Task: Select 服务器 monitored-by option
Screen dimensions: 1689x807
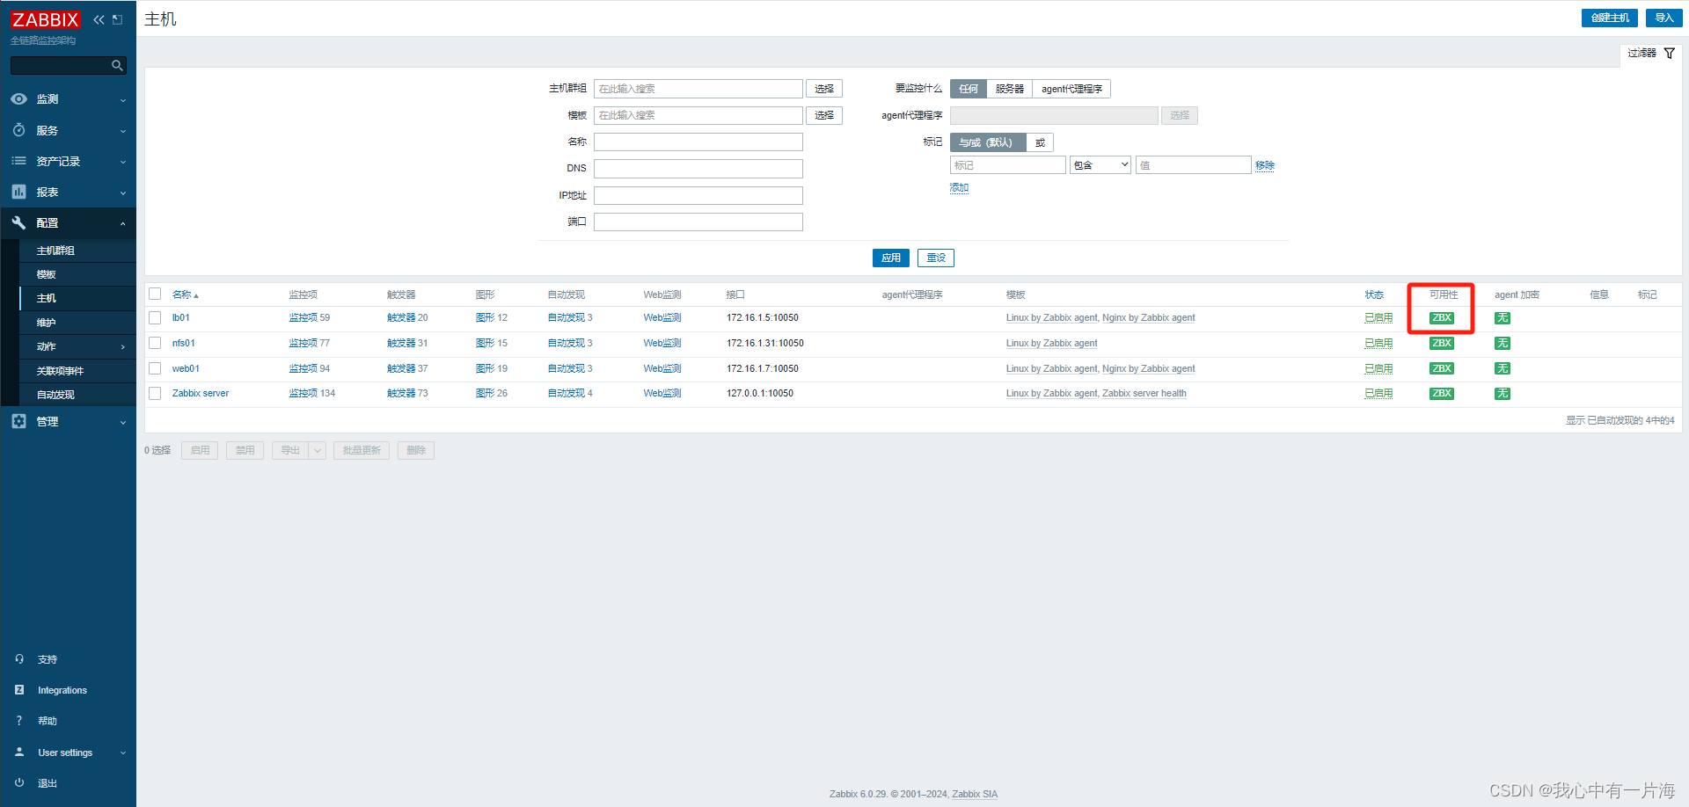Action: (1009, 89)
